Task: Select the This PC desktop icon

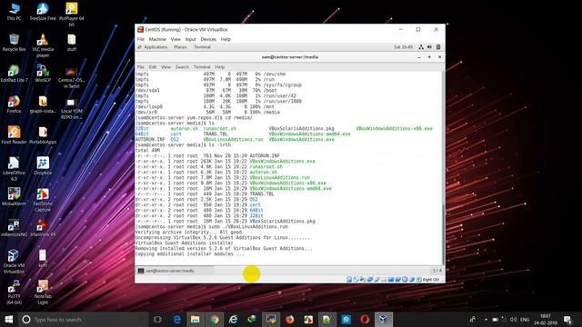Action: pos(14,11)
